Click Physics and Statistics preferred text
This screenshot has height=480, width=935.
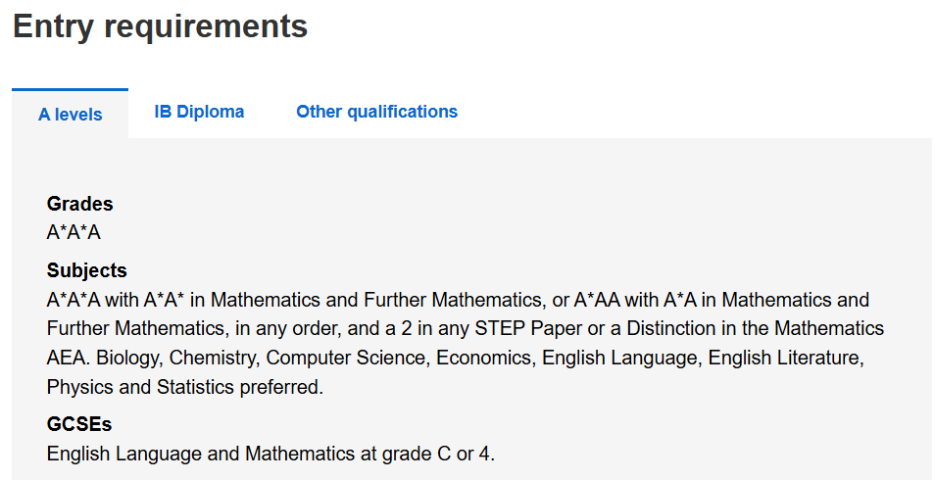coord(184,387)
